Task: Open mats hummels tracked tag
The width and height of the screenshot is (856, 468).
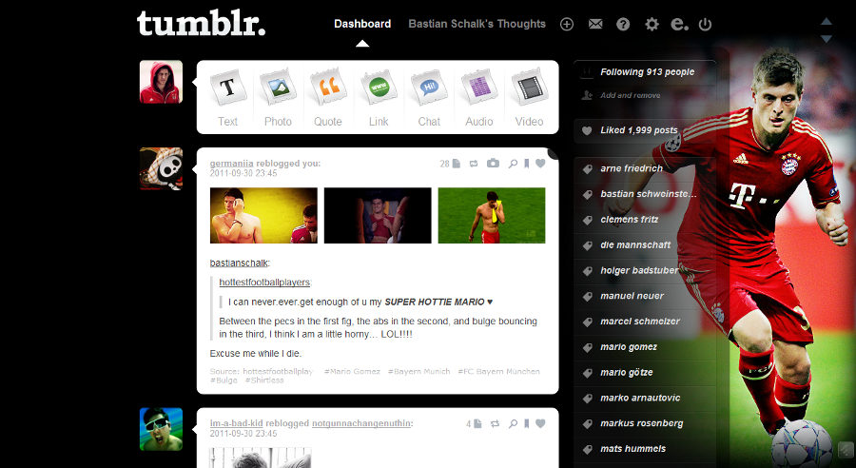Action: (632, 449)
